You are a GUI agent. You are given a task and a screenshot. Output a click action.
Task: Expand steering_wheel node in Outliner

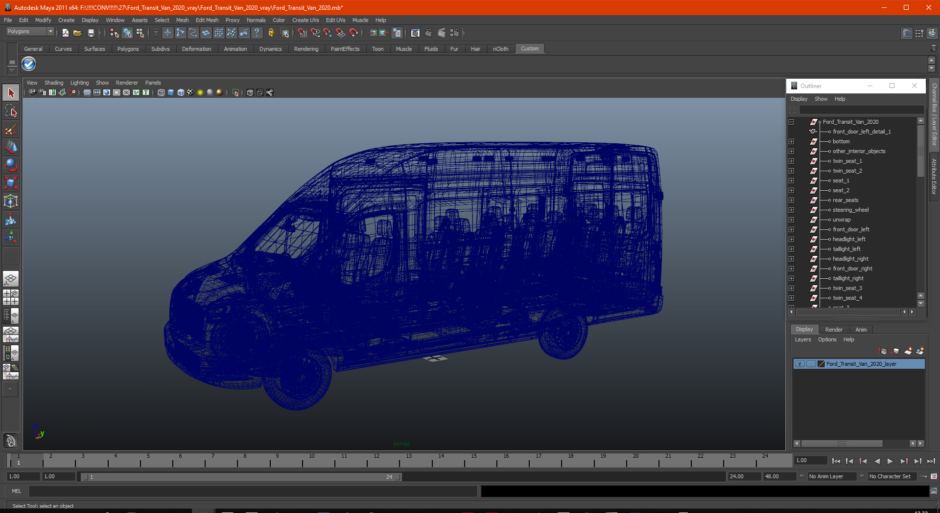coord(791,210)
